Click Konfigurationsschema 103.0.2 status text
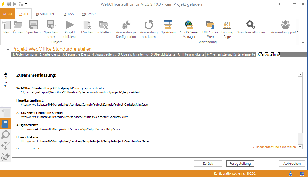The height and width of the screenshot is (177, 308). tap(235, 173)
